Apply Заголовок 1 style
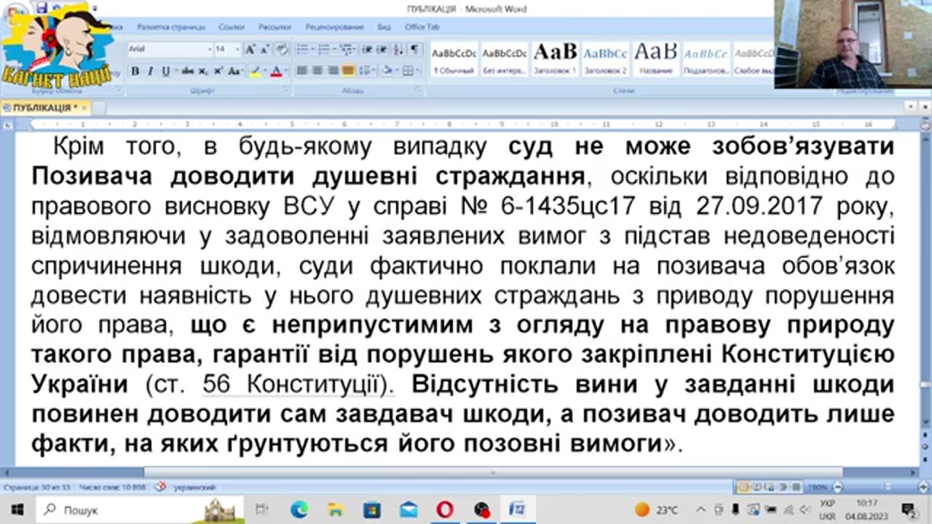This screenshot has width=932, height=524. (555, 60)
